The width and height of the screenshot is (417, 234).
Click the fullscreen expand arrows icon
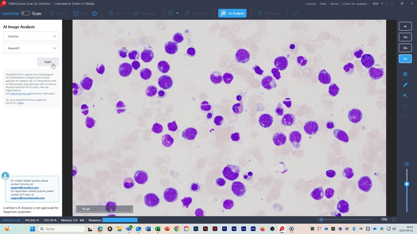tap(295, 13)
